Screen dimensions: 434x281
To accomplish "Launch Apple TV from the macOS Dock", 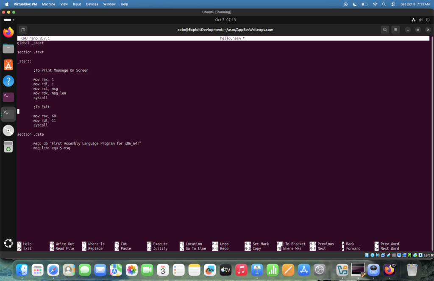I will click(x=225, y=270).
